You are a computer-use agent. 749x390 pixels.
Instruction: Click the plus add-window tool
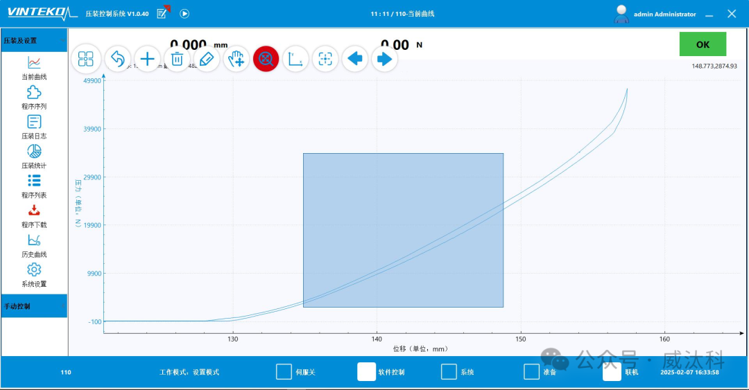pyautogui.click(x=147, y=59)
